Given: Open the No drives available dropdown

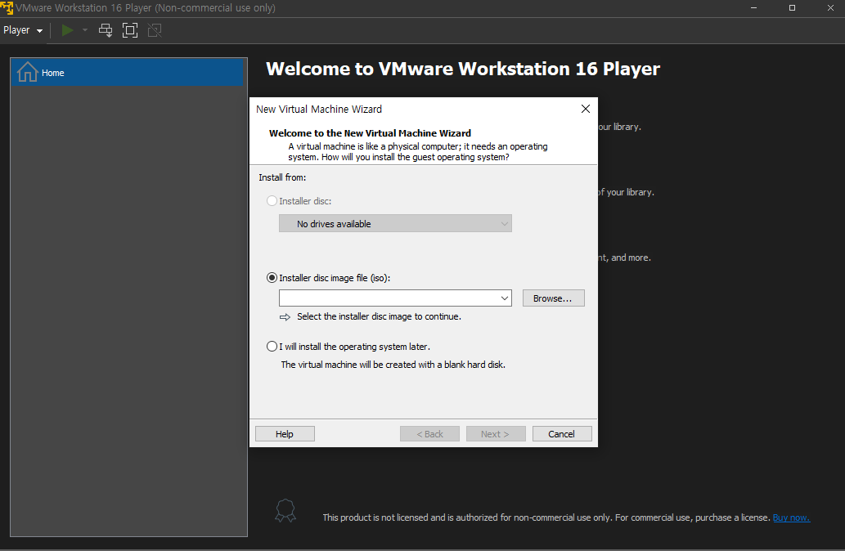Looking at the screenshot, I should [x=395, y=223].
